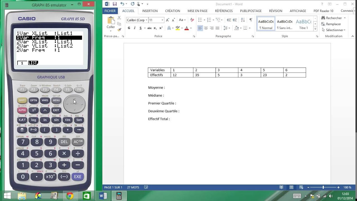Image resolution: width=357 pixels, height=201 pixels.
Task: Apply the Titre 1 style
Action: coord(303,24)
